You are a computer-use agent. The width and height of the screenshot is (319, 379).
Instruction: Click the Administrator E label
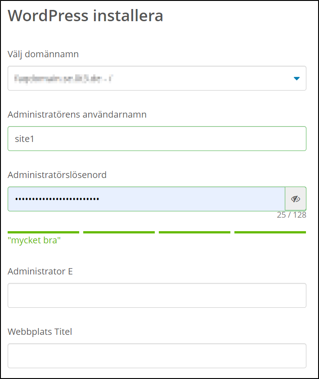40,271
